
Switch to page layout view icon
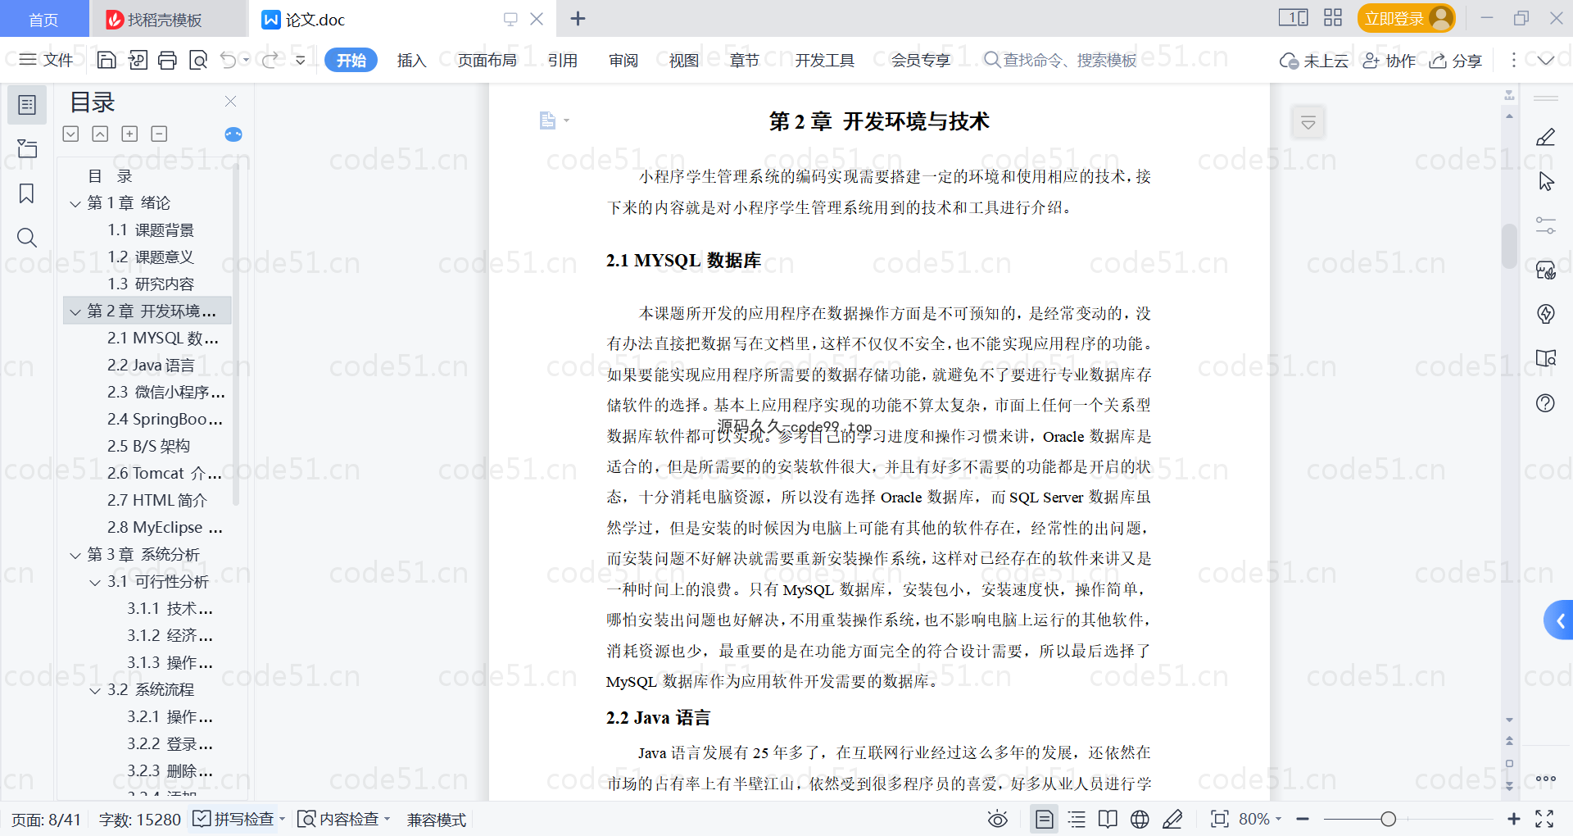click(1044, 819)
